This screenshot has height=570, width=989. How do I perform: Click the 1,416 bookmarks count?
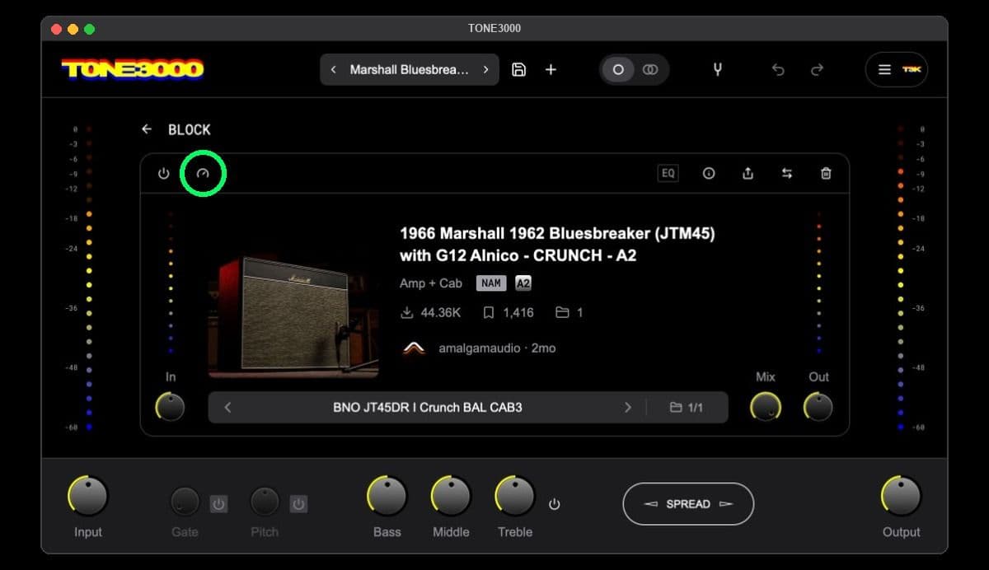tap(509, 313)
